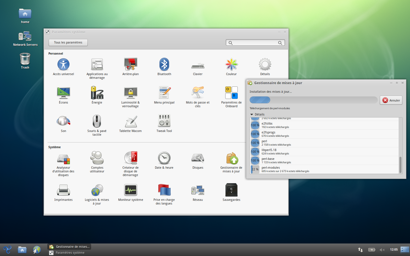Click the details list scrollbar in update manager
This screenshot has height=256, width=410.
tap(400, 165)
